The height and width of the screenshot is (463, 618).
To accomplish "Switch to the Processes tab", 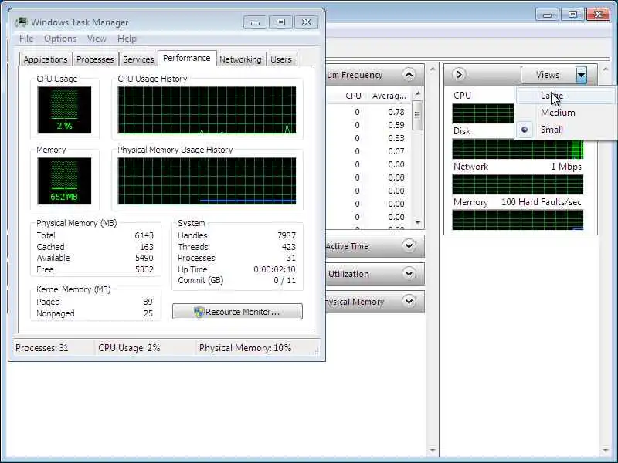I will click(x=95, y=59).
